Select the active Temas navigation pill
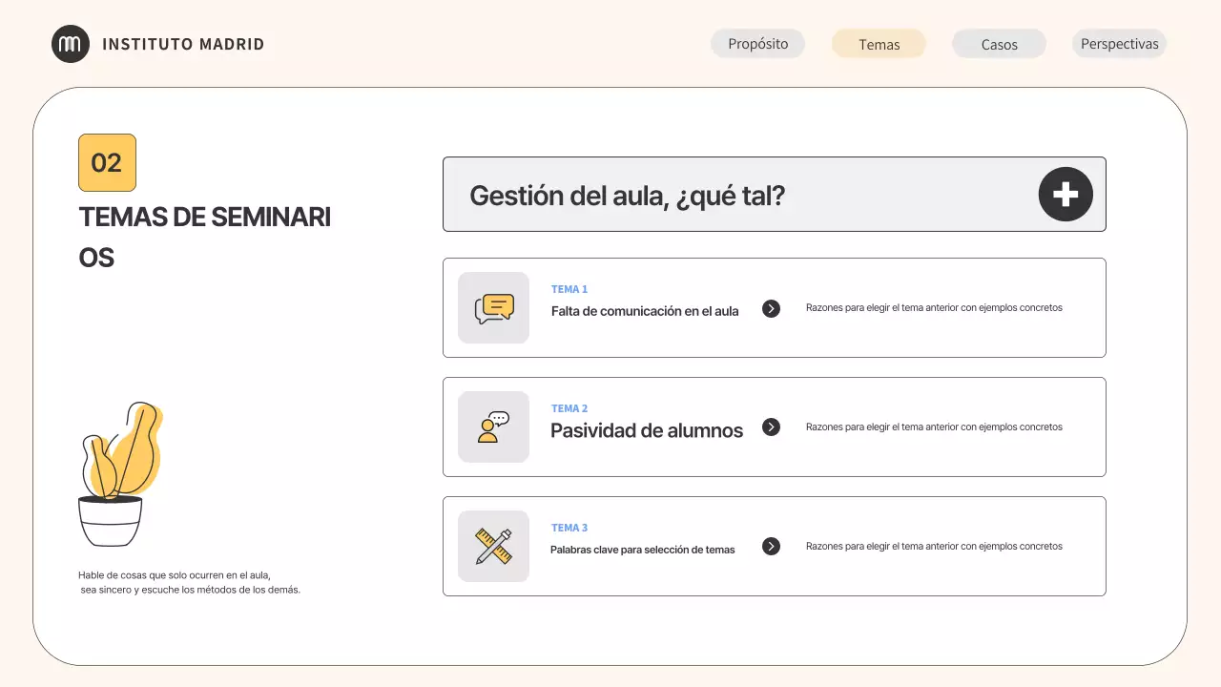 click(x=878, y=43)
